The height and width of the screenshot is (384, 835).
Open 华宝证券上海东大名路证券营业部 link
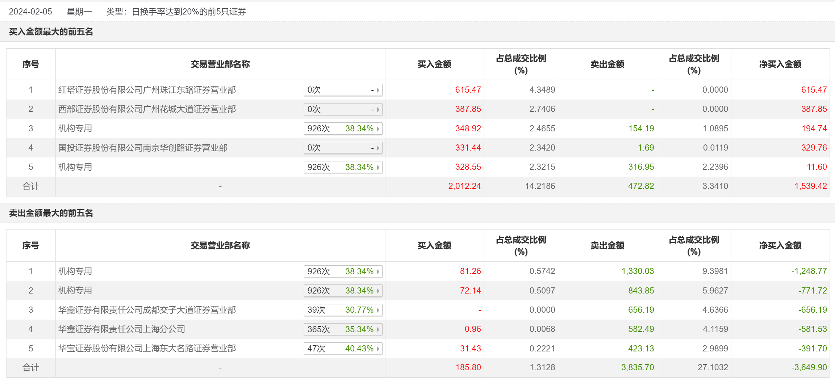tap(147, 349)
